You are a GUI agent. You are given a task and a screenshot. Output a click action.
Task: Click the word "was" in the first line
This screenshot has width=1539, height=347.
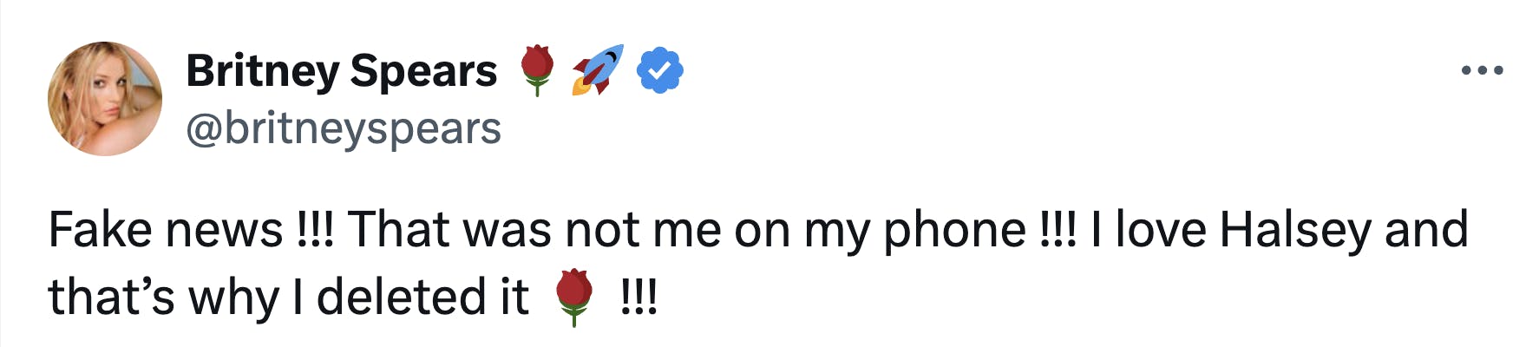(507, 230)
